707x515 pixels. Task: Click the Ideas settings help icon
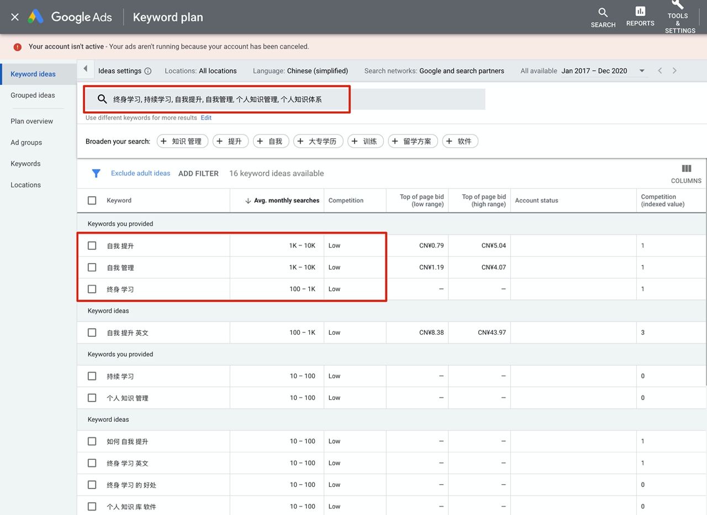[x=148, y=71]
